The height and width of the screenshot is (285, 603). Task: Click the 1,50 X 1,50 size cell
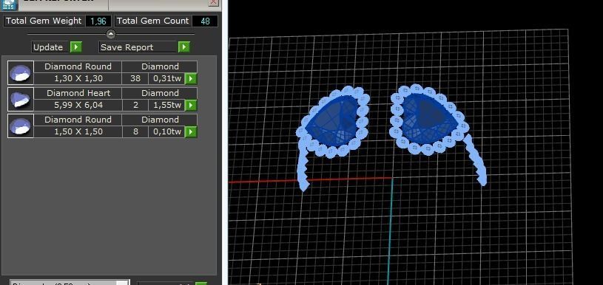(78, 131)
